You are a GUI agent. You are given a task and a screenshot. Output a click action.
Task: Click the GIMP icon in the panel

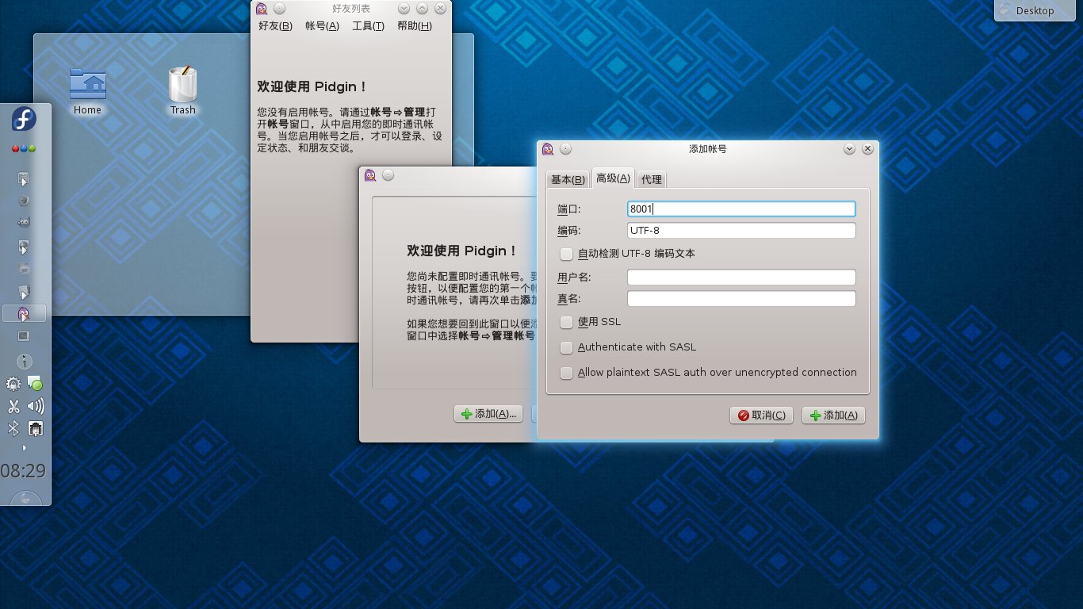coord(24,223)
